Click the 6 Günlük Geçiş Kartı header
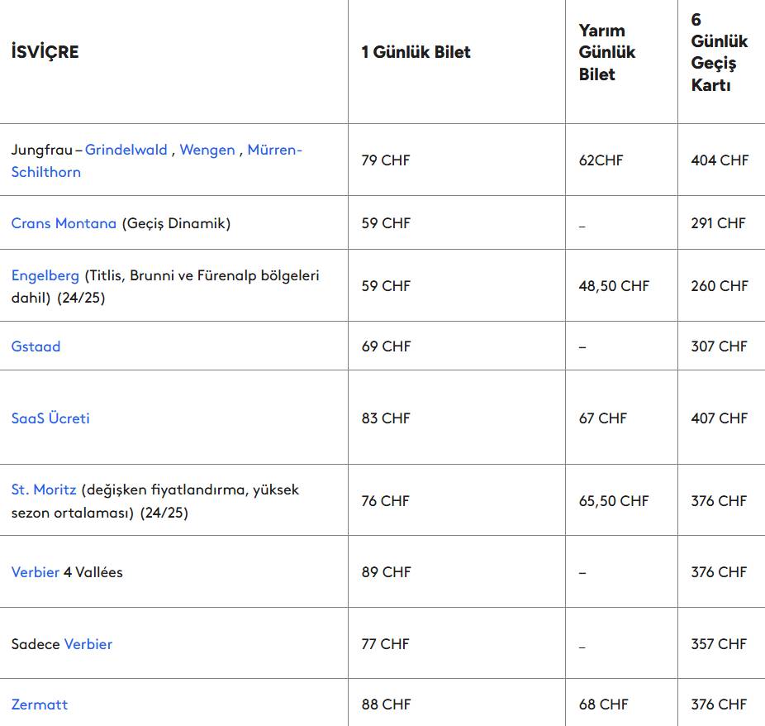Screen dimensions: 765x726 click(719, 52)
